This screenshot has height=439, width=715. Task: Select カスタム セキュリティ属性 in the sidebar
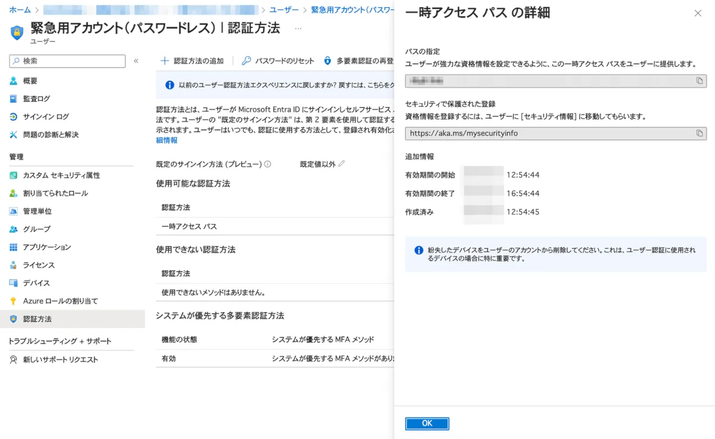point(61,175)
